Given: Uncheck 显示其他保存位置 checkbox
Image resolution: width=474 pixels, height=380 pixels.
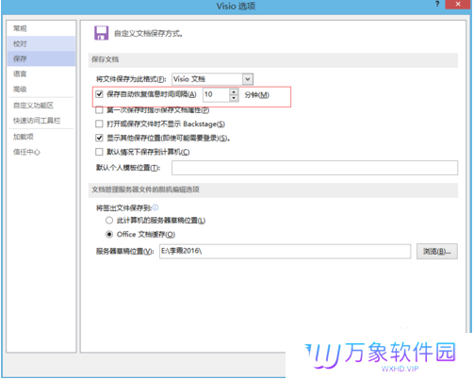Looking at the screenshot, I should click(x=99, y=138).
